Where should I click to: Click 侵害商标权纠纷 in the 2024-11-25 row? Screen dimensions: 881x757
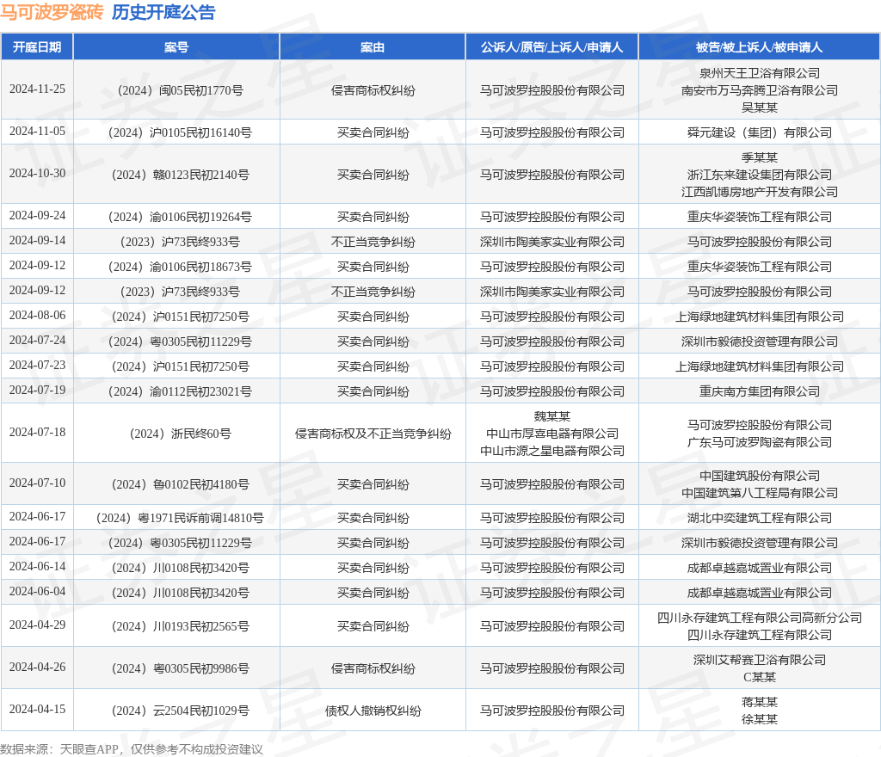coord(373,90)
